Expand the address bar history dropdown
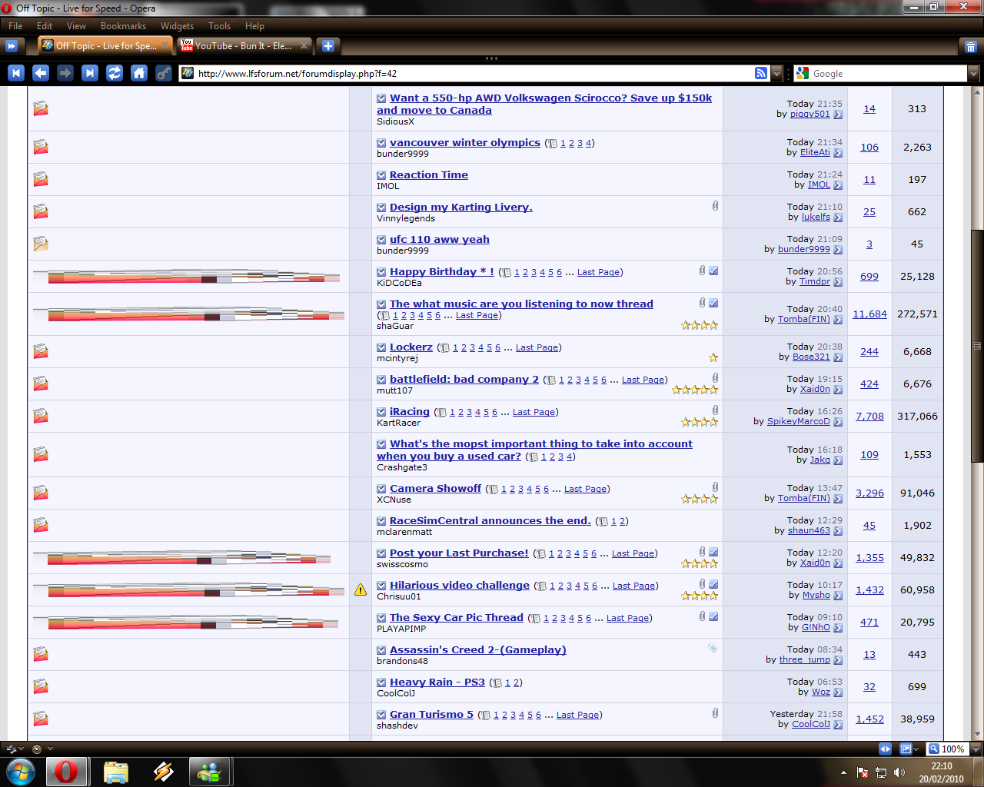 [776, 73]
